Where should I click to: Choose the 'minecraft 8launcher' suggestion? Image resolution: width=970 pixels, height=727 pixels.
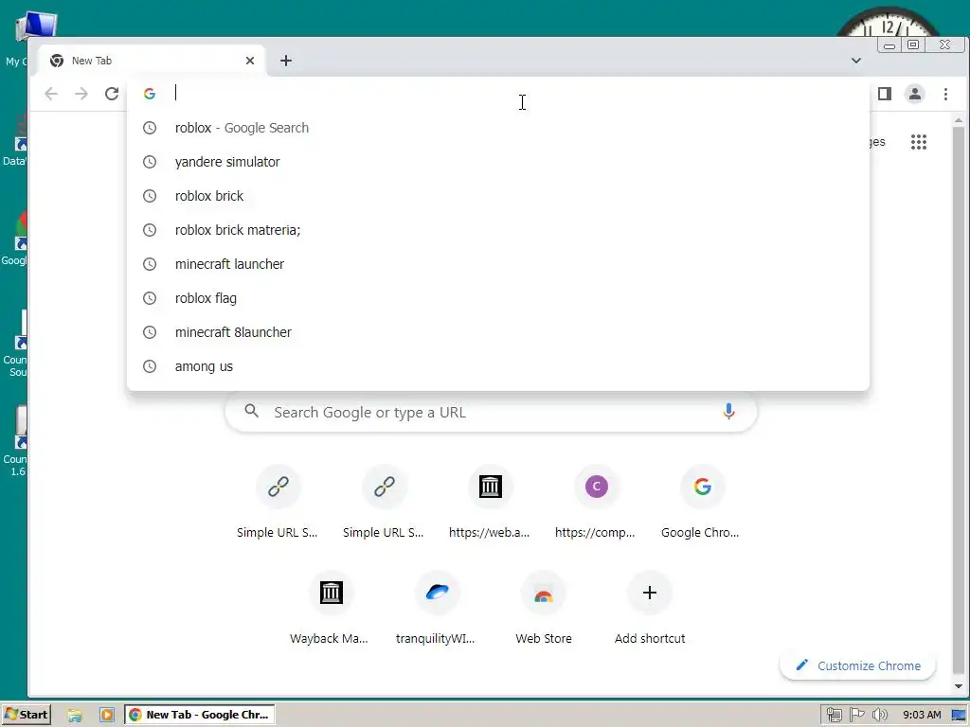pyautogui.click(x=498, y=332)
